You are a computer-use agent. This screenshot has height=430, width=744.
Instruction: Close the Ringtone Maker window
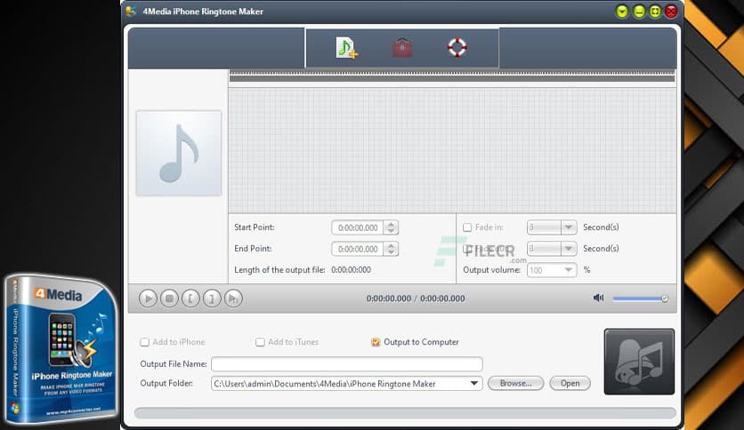tap(671, 12)
